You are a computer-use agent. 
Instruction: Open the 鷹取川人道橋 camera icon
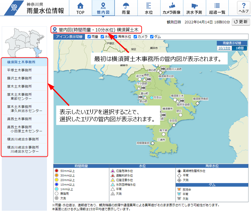[x=163, y=69]
